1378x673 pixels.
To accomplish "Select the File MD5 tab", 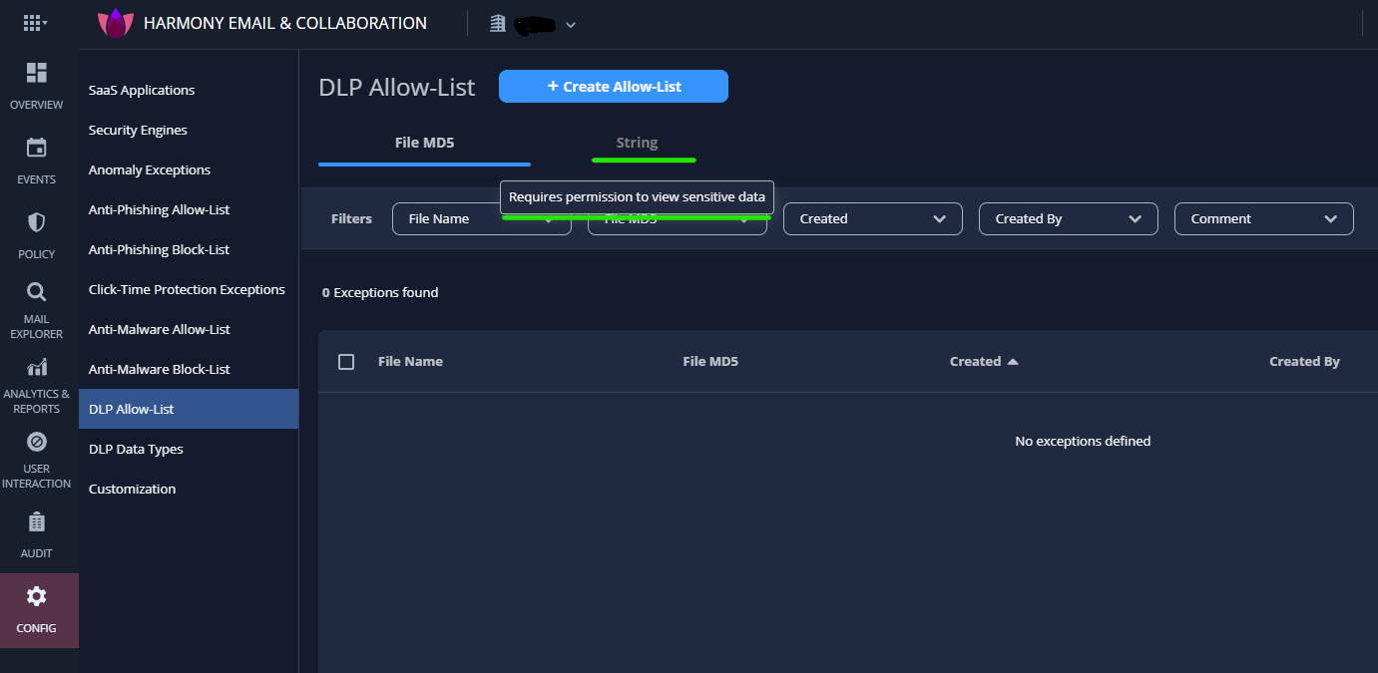I will click(x=423, y=143).
